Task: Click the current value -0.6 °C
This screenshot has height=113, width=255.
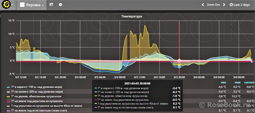Action: coord(250,91)
